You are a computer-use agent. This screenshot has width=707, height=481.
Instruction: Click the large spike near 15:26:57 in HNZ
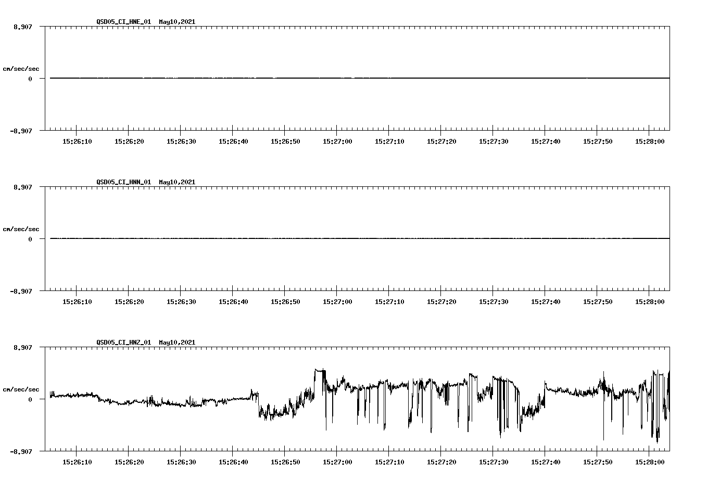pyautogui.click(x=318, y=370)
